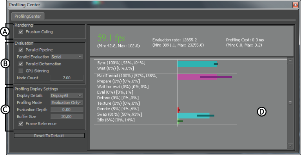Disable the Parallel Pipeline checkbox
Image resolution: width=301 pixels, height=155 pixels.
tap(21, 50)
